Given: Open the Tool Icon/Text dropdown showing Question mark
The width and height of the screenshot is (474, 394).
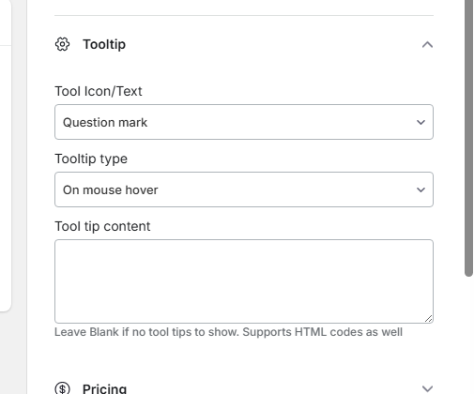Looking at the screenshot, I should pyautogui.click(x=244, y=122).
